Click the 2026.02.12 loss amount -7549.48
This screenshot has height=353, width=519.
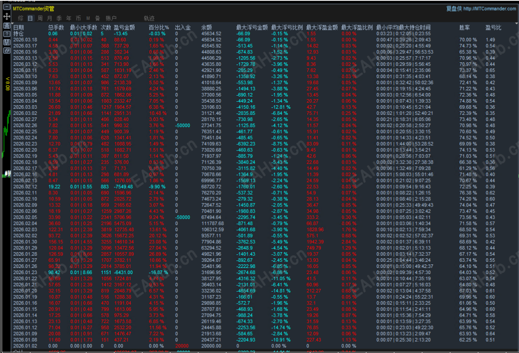pyautogui.click(x=124, y=187)
